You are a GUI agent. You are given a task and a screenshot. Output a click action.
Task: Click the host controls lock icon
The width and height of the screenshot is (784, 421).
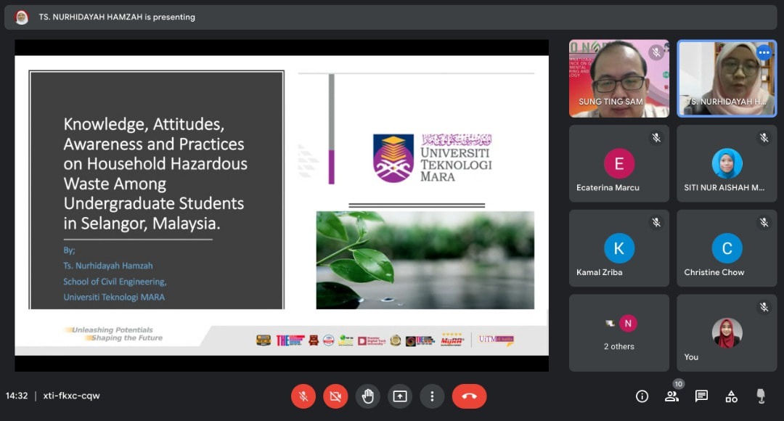click(761, 396)
